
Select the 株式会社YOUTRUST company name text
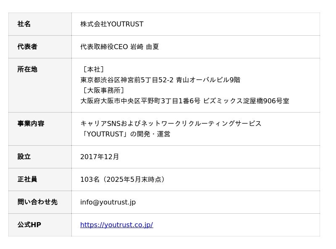click(112, 24)
